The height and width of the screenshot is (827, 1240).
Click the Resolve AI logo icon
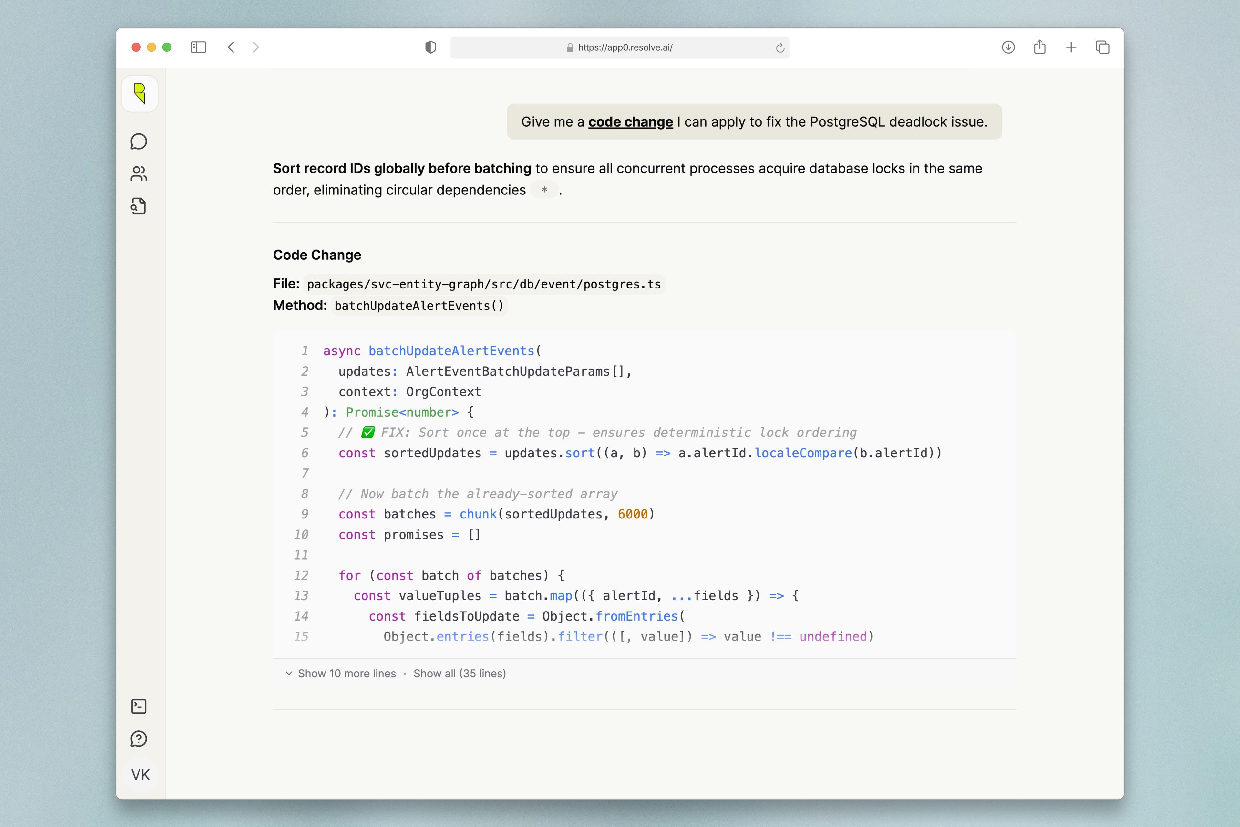(x=140, y=94)
